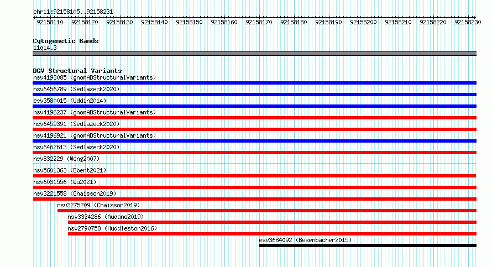Select the red bar under nsv3334286
This screenshot has width=492, height=267.
tap(272, 222)
